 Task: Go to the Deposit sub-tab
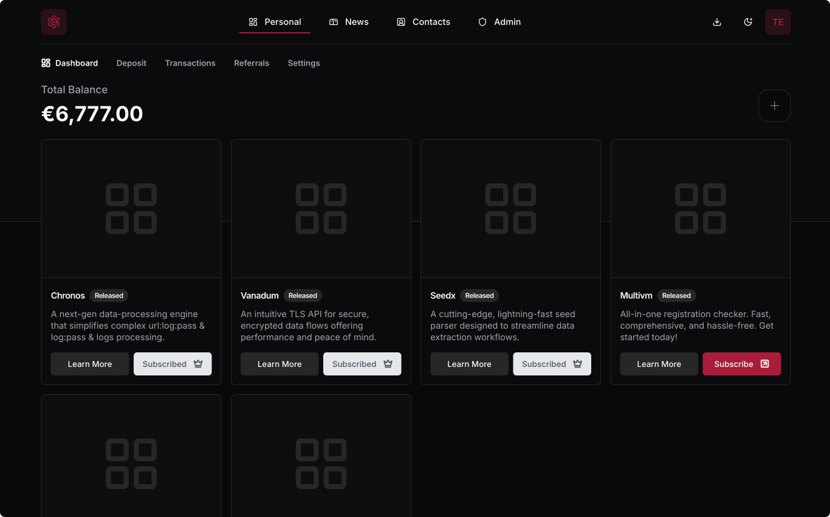pos(131,63)
